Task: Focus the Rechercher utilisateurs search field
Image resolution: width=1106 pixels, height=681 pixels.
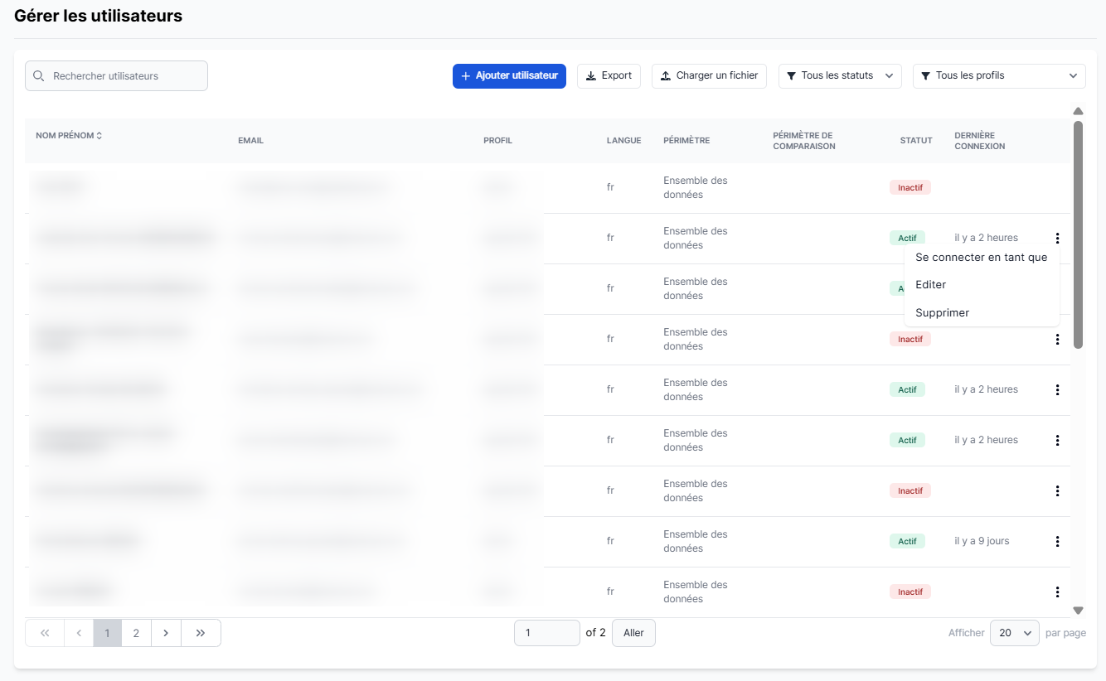Action: point(124,76)
